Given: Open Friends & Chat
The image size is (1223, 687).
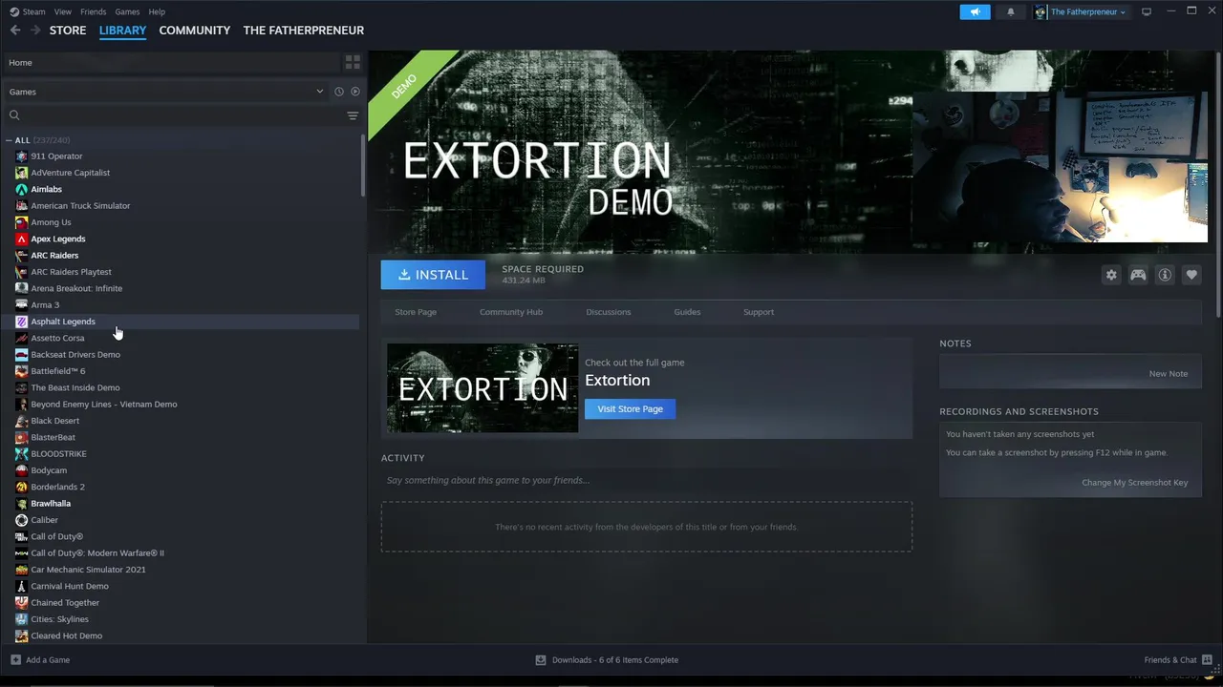Looking at the screenshot, I should [1178, 659].
